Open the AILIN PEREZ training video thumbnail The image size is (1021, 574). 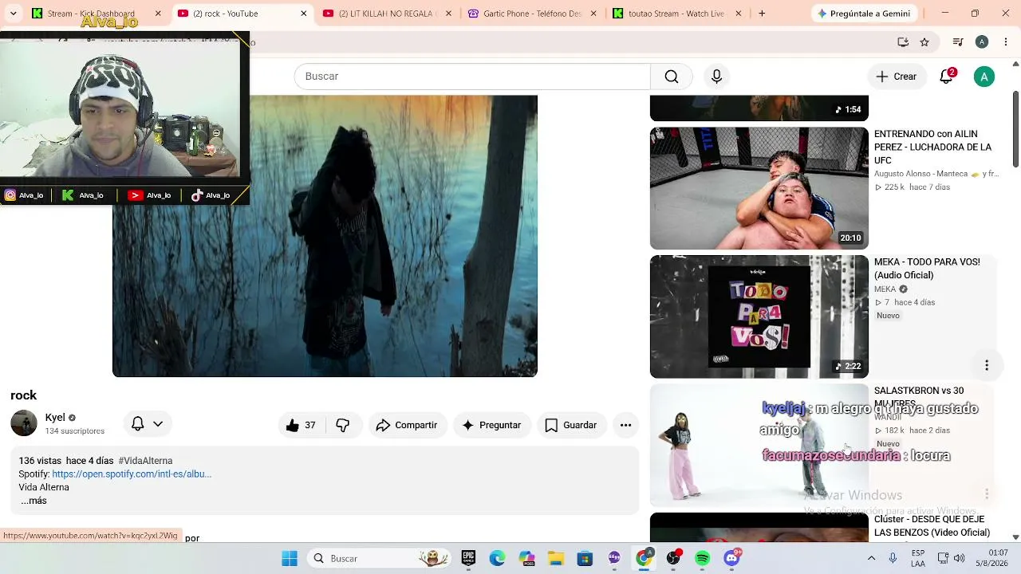click(759, 189)
